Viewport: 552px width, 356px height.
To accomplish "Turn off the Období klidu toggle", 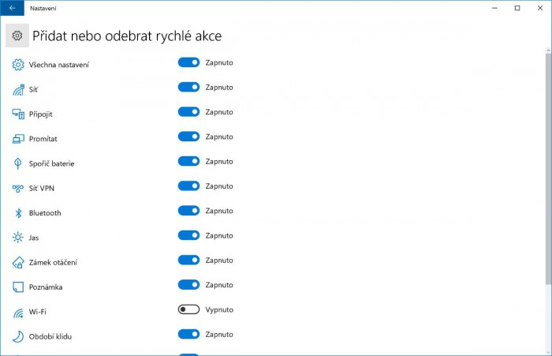I will 188,334.
